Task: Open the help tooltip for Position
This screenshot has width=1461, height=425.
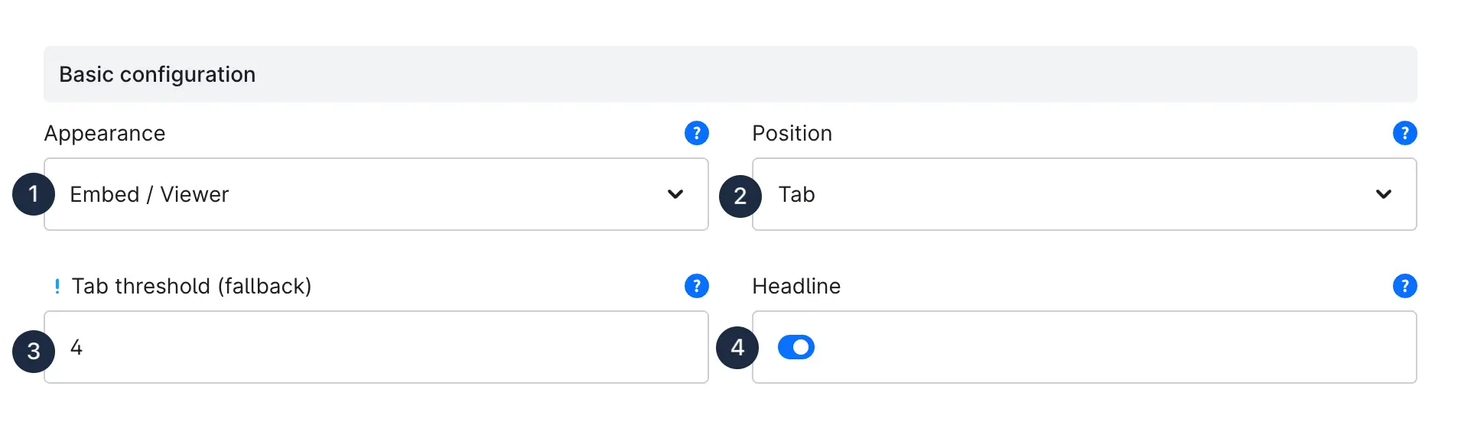Action: tap(1404, 133)
